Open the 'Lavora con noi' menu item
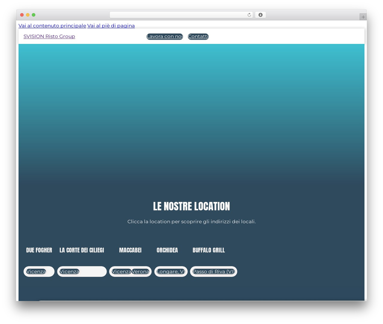The height and width of the screenshot is (324, 383). [165, 36]
